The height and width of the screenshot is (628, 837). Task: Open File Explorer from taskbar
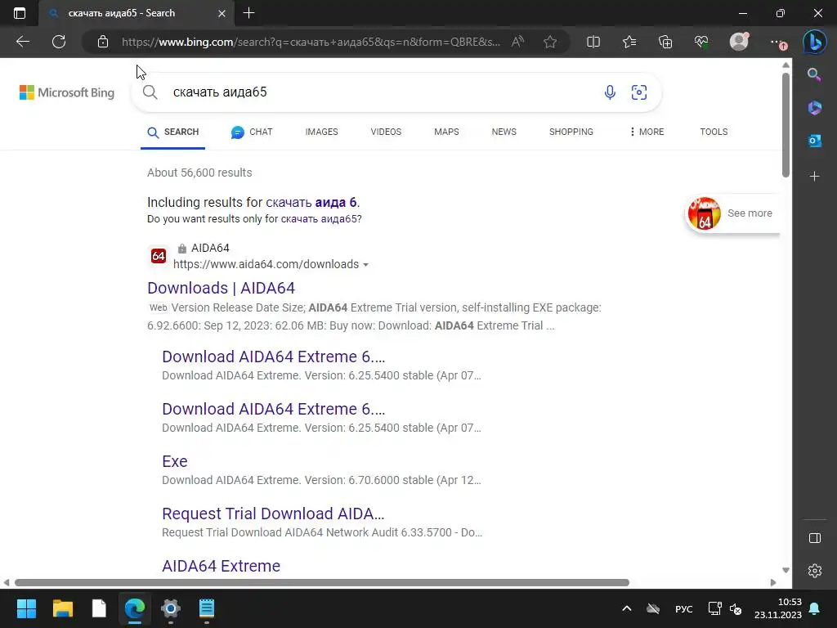coord(62,608)
